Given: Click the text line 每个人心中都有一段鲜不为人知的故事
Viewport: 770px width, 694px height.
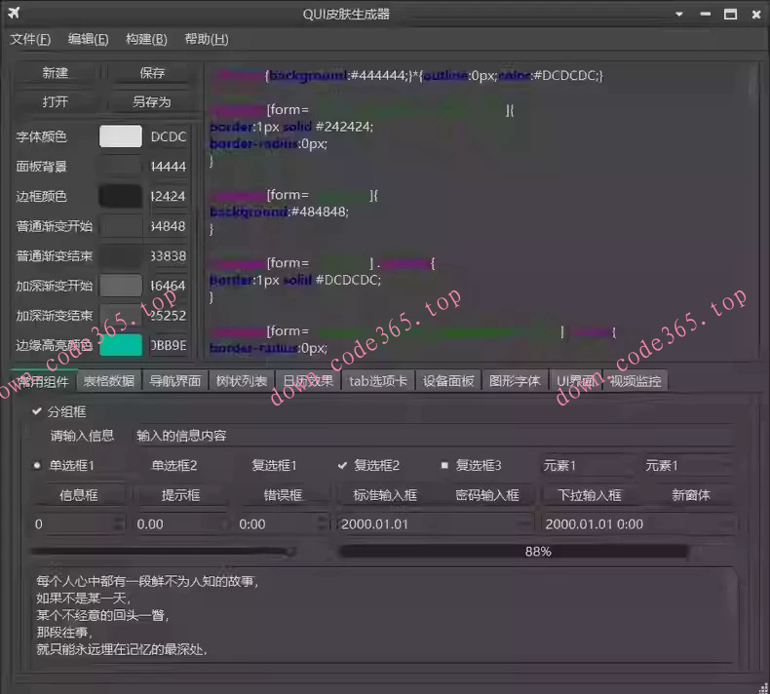Looking at the screenshot, I should tap(147, 582).
